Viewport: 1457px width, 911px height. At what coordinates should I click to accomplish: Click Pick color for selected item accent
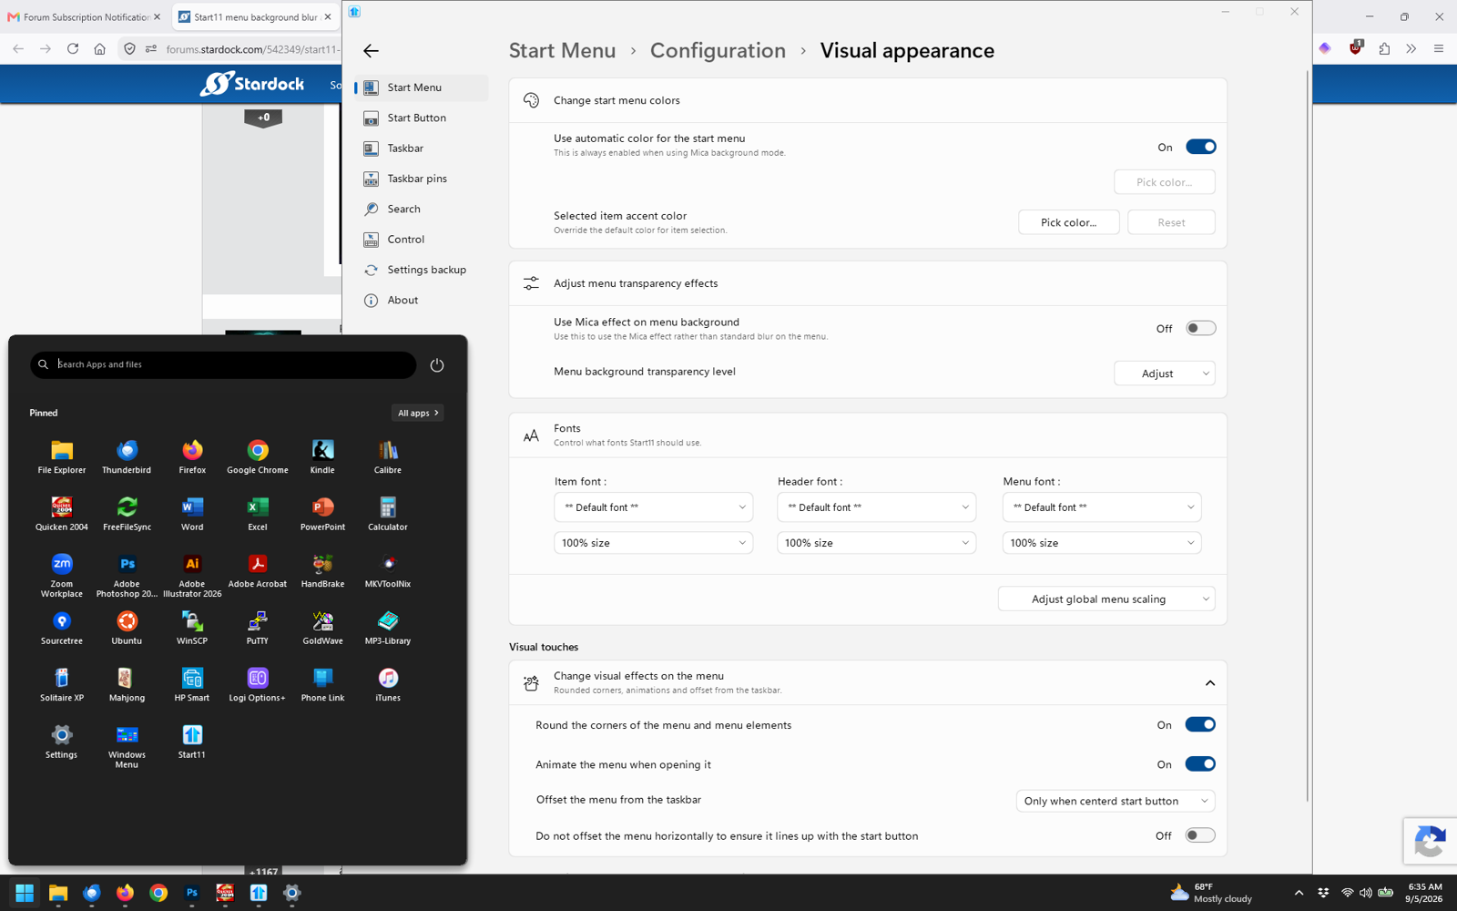[x=1068, y=222]
